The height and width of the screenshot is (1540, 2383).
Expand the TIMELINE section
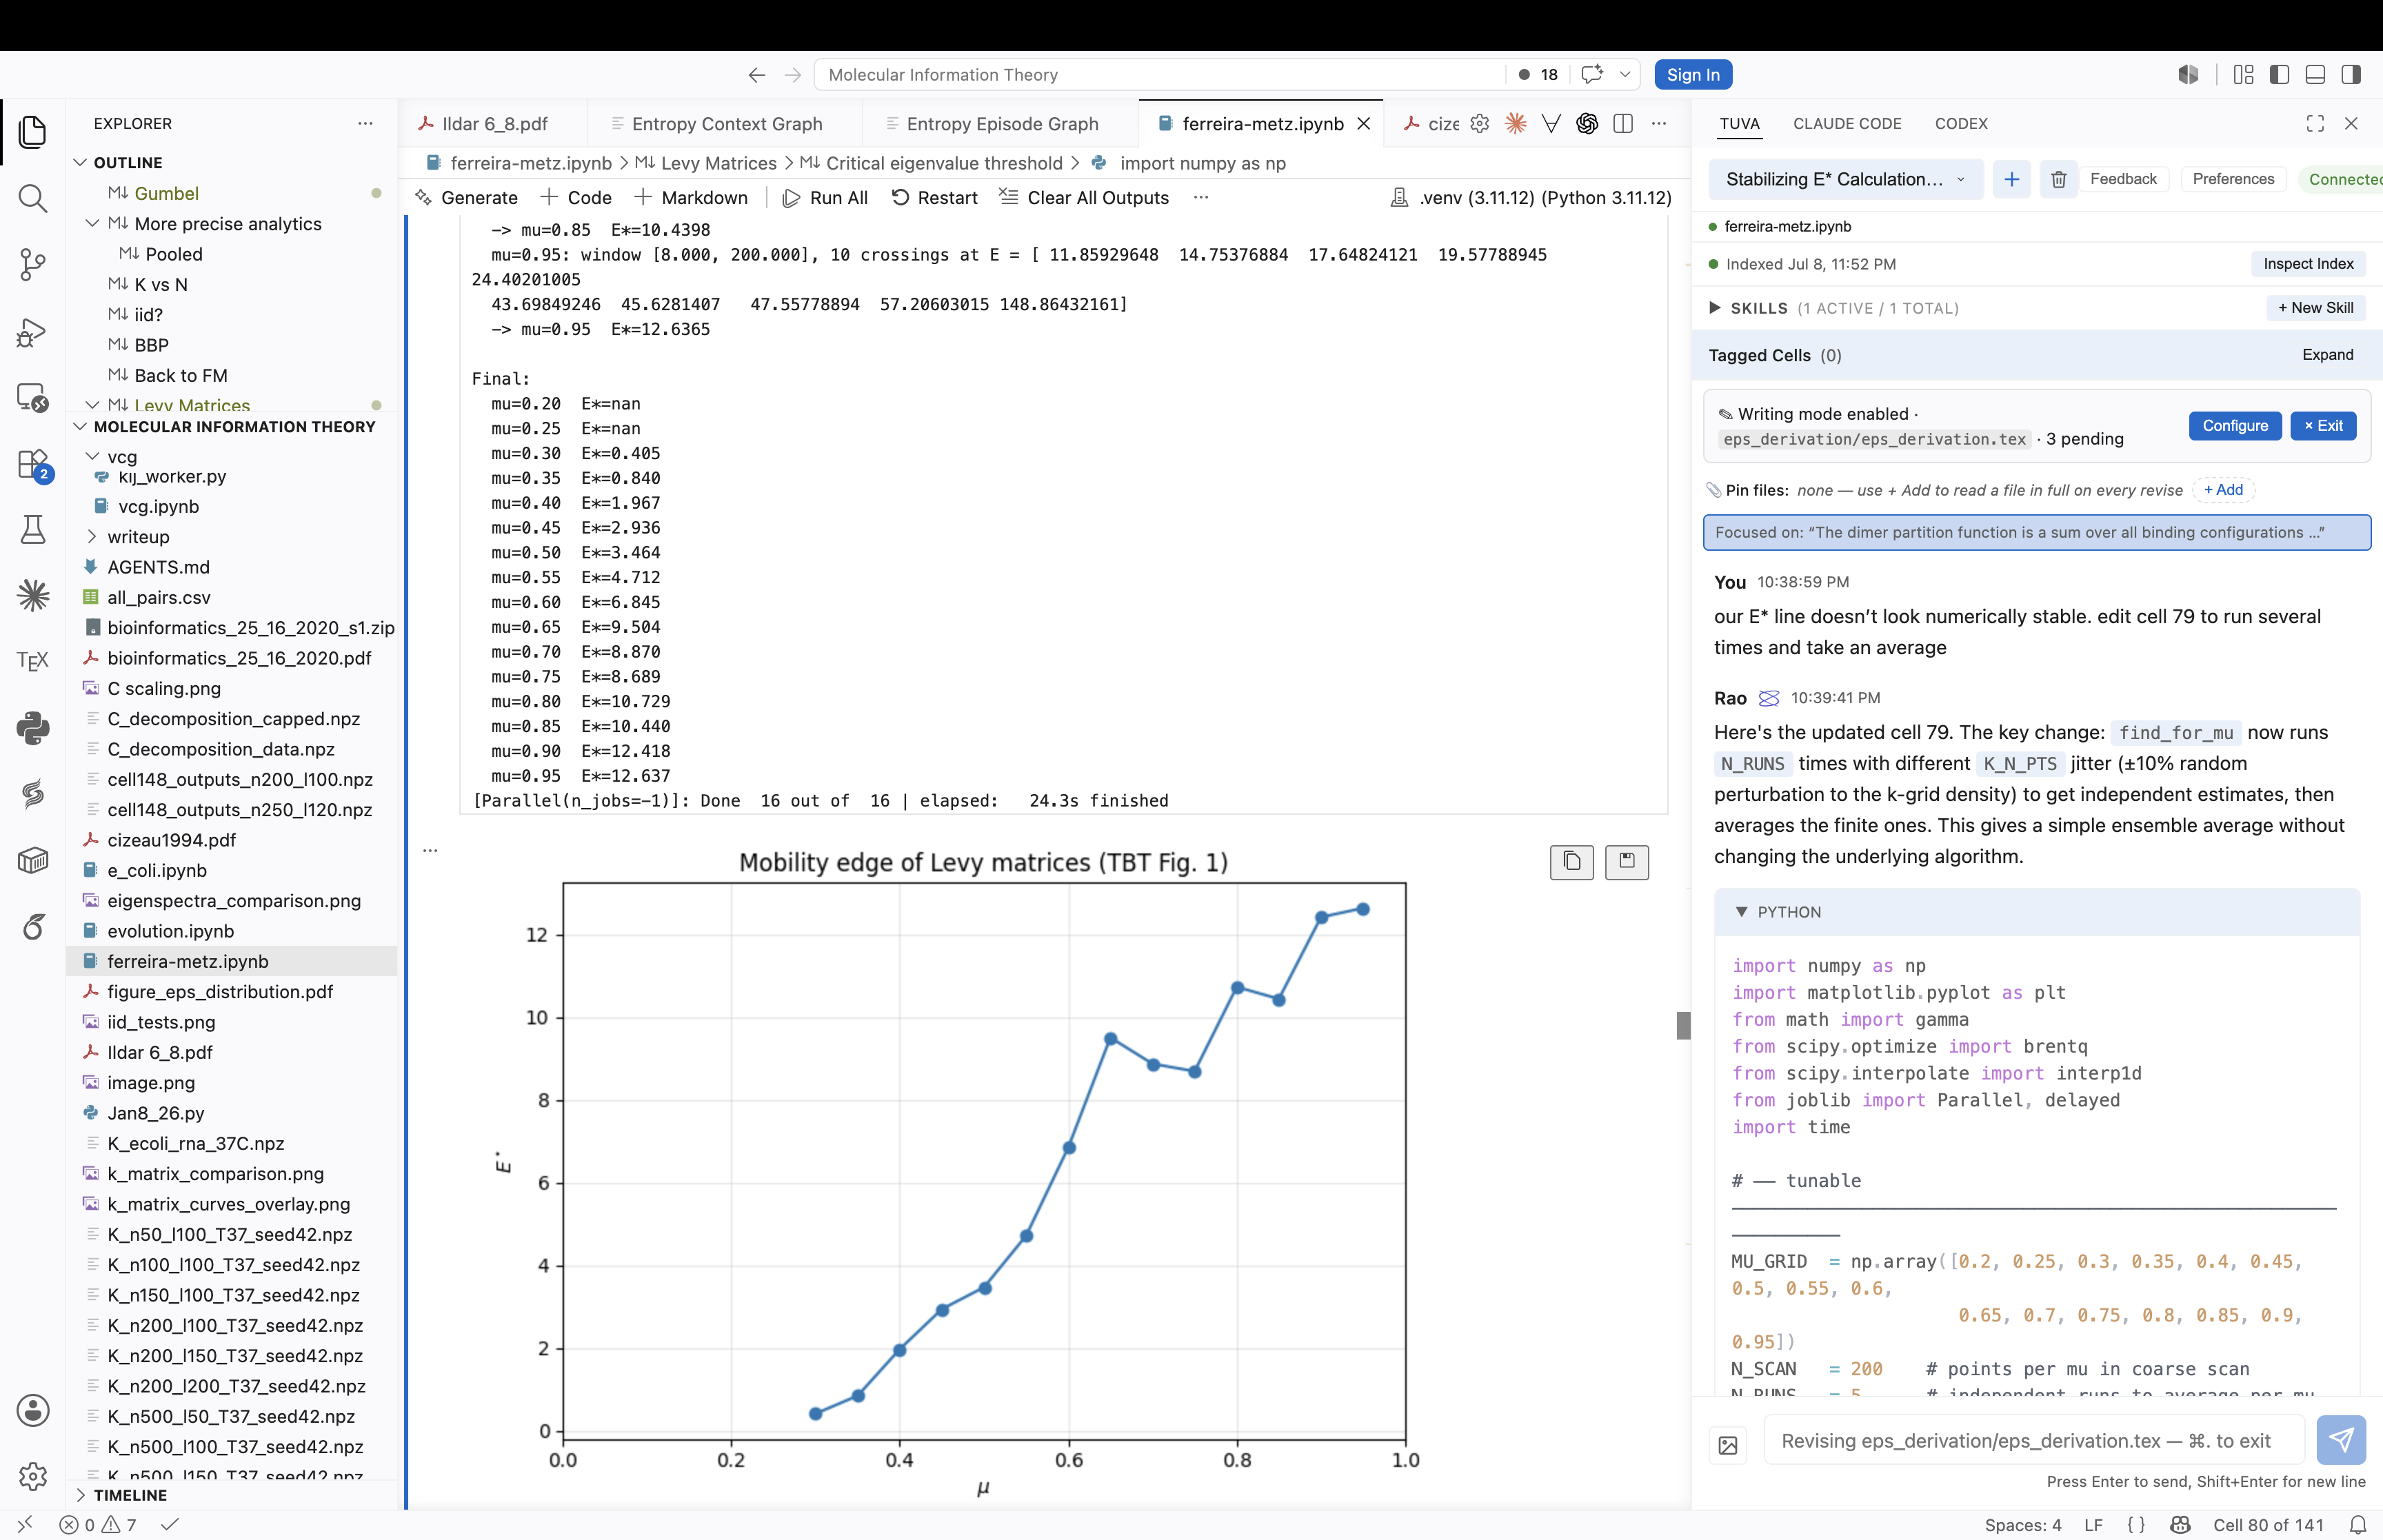click(x=81, y=1495)
